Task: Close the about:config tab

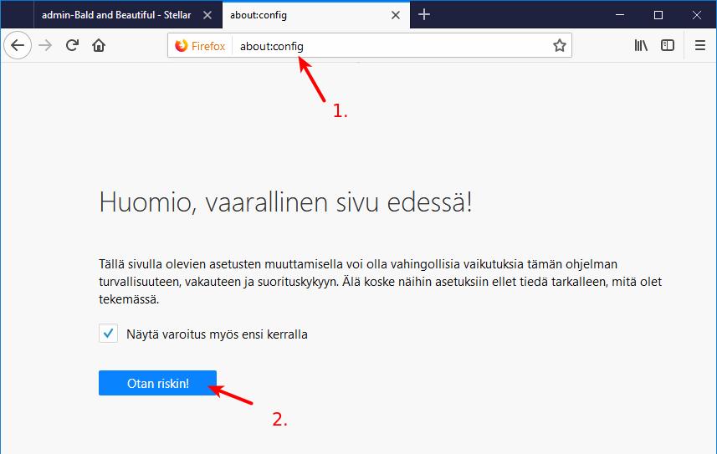Action: pos(396,15)
